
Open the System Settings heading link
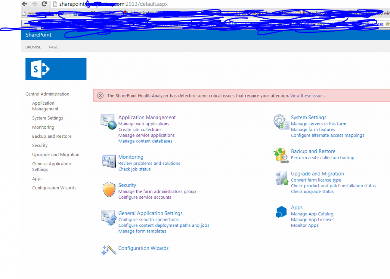pyautogui.click(x=308, y=117)
